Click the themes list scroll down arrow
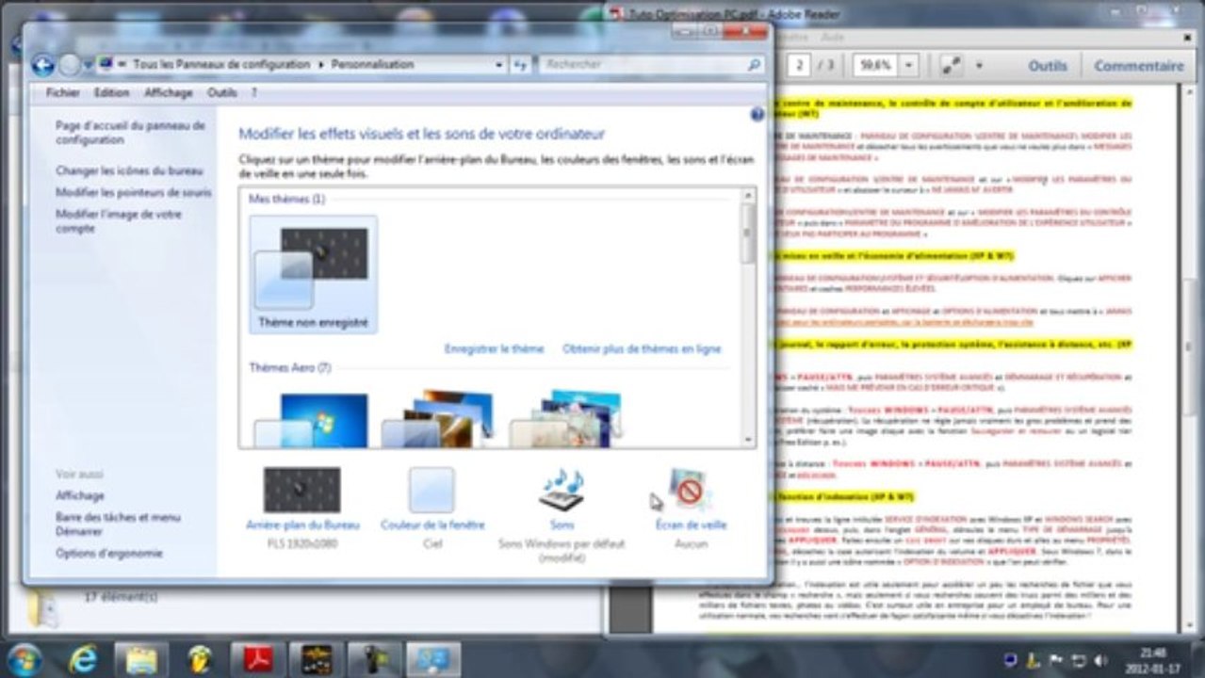Viewport: 1205px width, 678px height. point(749,440)
